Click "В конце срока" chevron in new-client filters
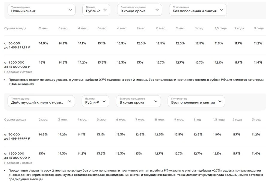 (x=157, y=10)
